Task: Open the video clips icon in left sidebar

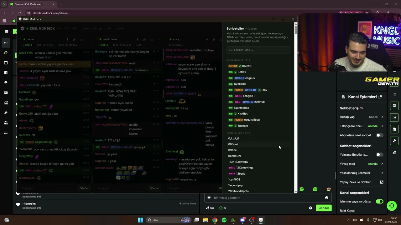Action: [6, 92]
